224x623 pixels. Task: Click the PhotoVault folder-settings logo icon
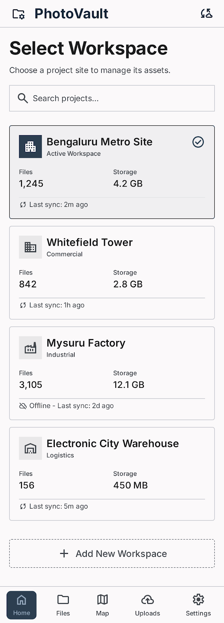click(19, 14)
